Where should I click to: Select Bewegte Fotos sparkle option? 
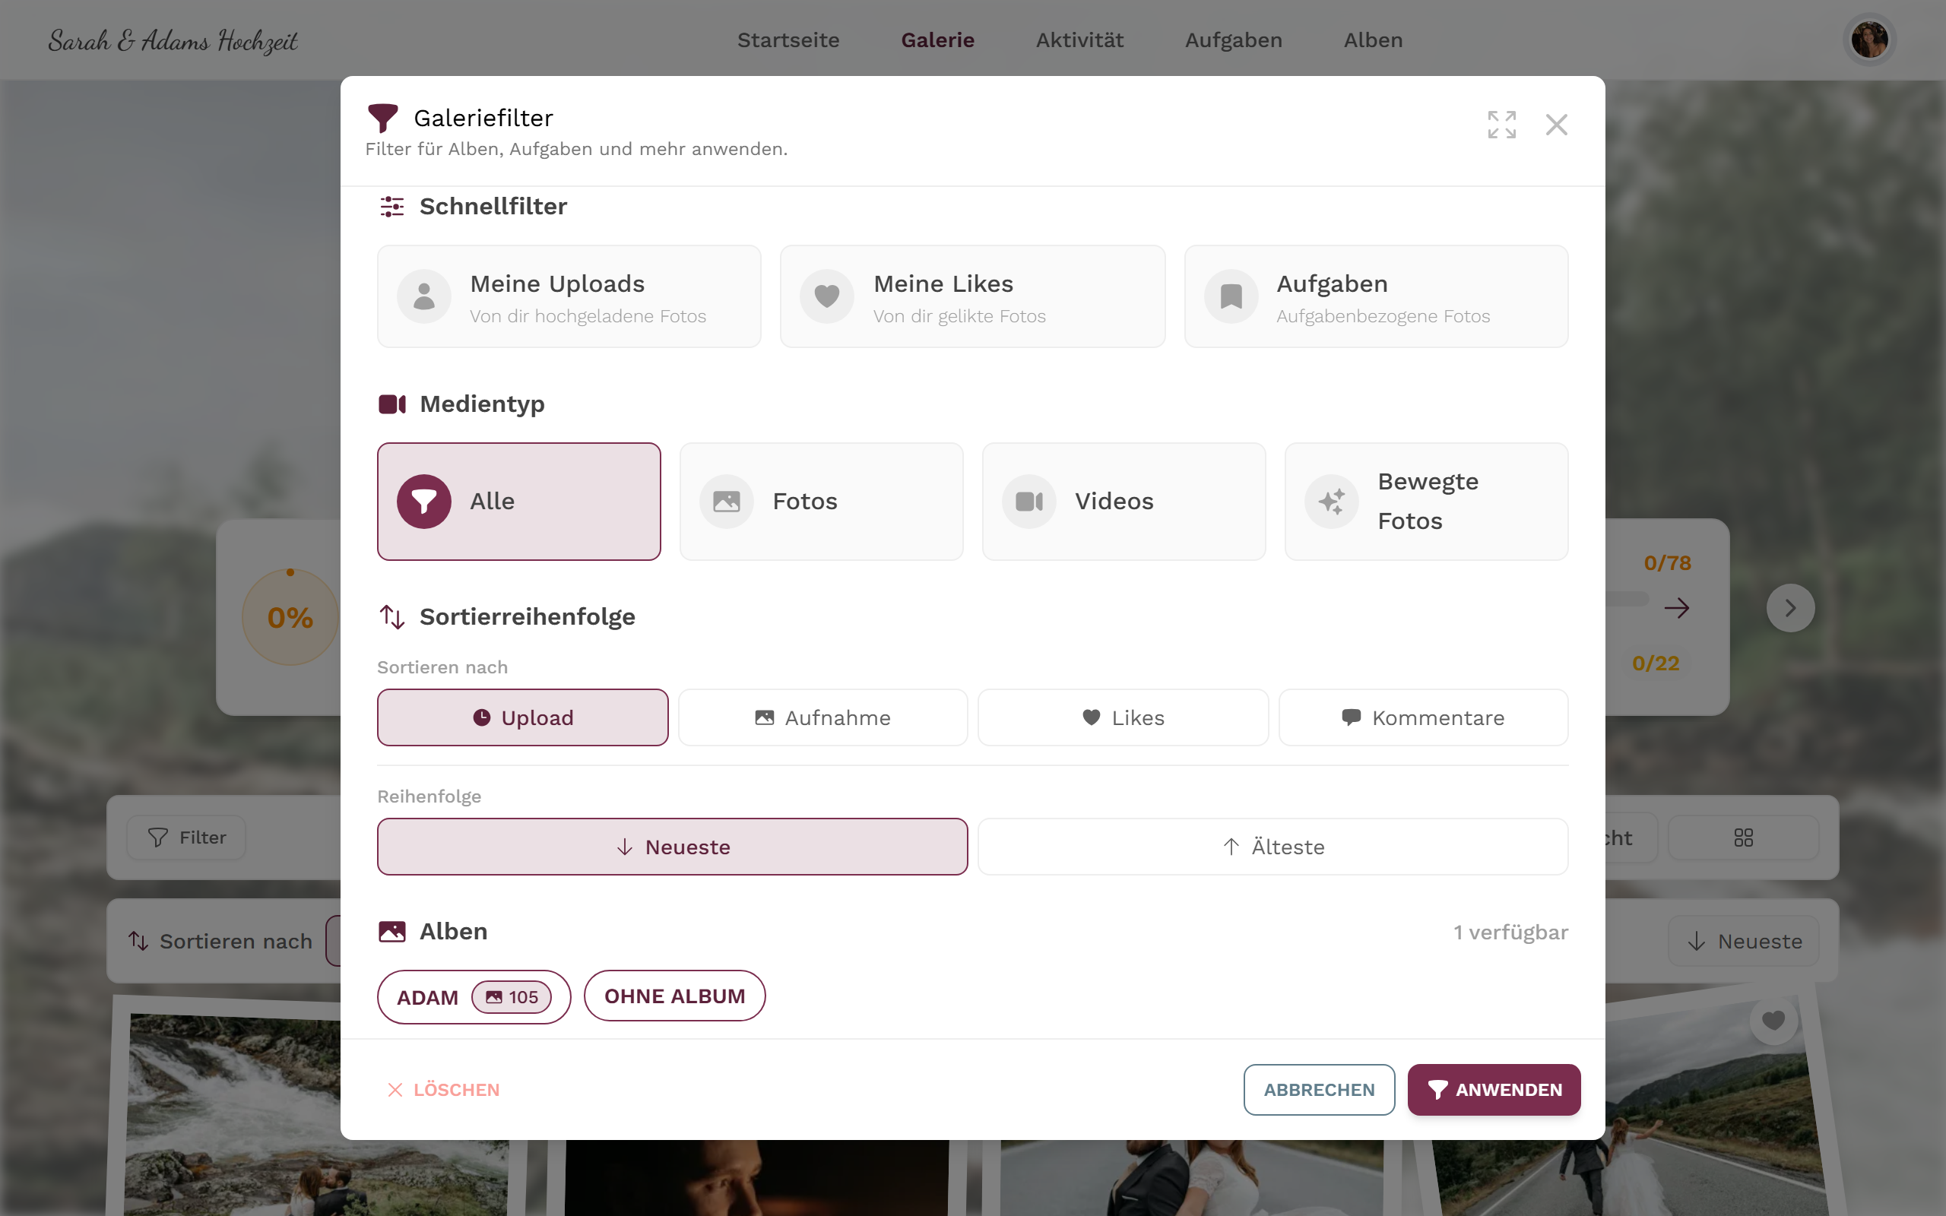[1426, 501]
